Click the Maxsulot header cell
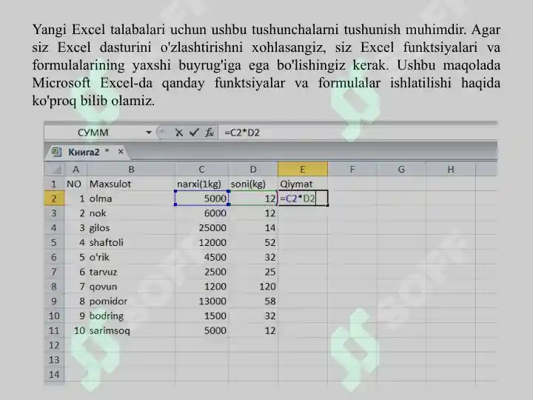This screenshot has width=533, height=400. point(131,184)
